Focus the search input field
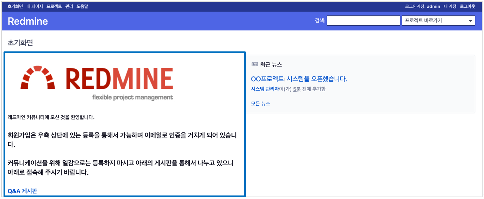The image size is (484, 199). 363,20
